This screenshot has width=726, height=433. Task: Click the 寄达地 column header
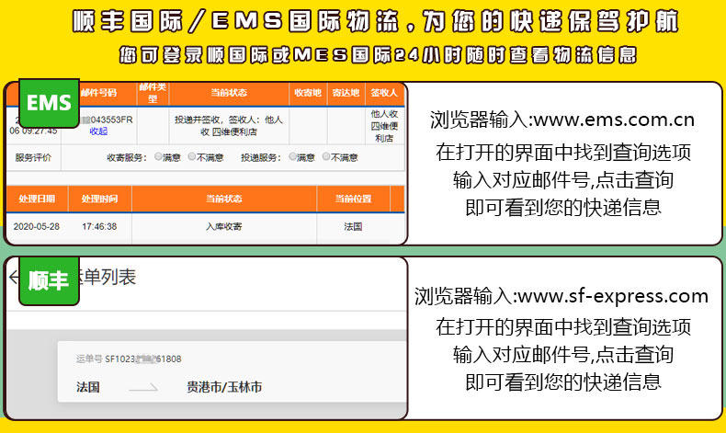346,93
